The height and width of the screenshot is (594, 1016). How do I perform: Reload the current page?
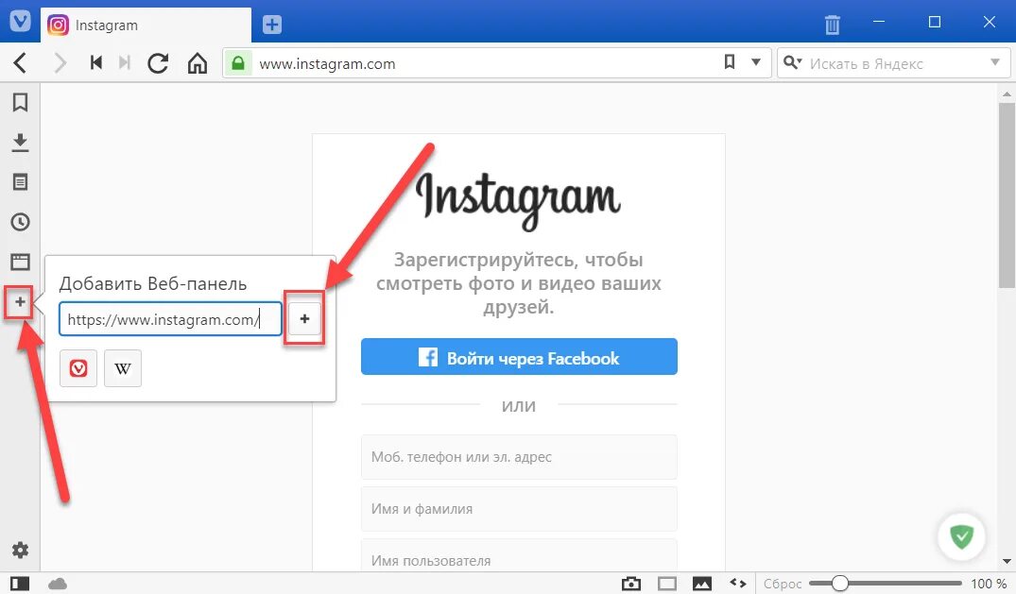(x=158, y=63)
